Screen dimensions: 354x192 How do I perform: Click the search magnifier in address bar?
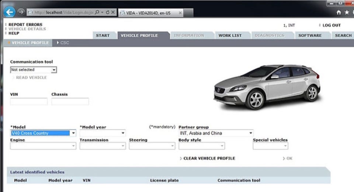coord(97,12)
